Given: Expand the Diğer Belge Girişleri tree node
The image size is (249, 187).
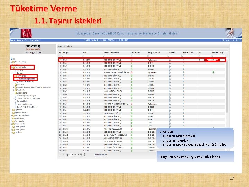Looking at the screenshot, I should 11,113.
